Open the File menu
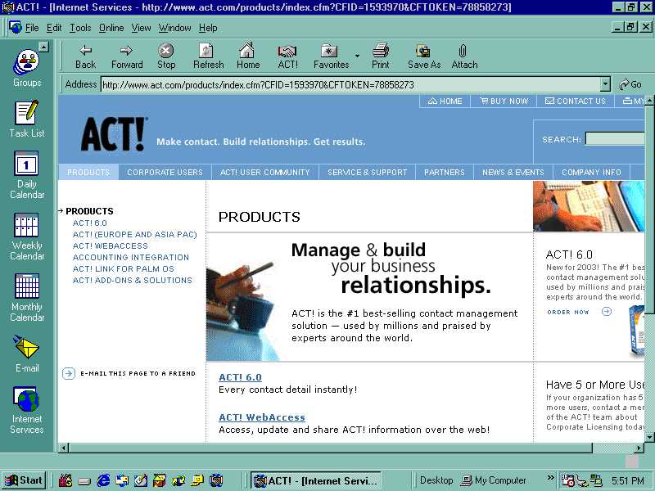Image resolution: width=655 pixels, height=491 pixels. coord(32,28)
